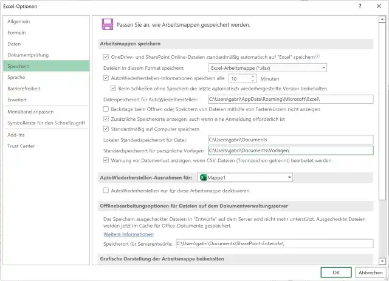Select the Daten category
This screenshot has height=281, width=389.
pyautogui.click(x=46, y=44)
